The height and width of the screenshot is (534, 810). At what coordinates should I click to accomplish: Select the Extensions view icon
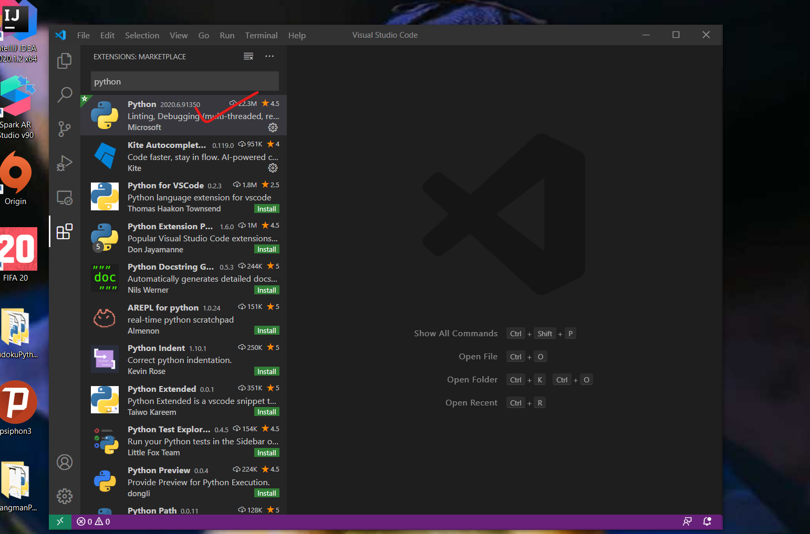64,231
